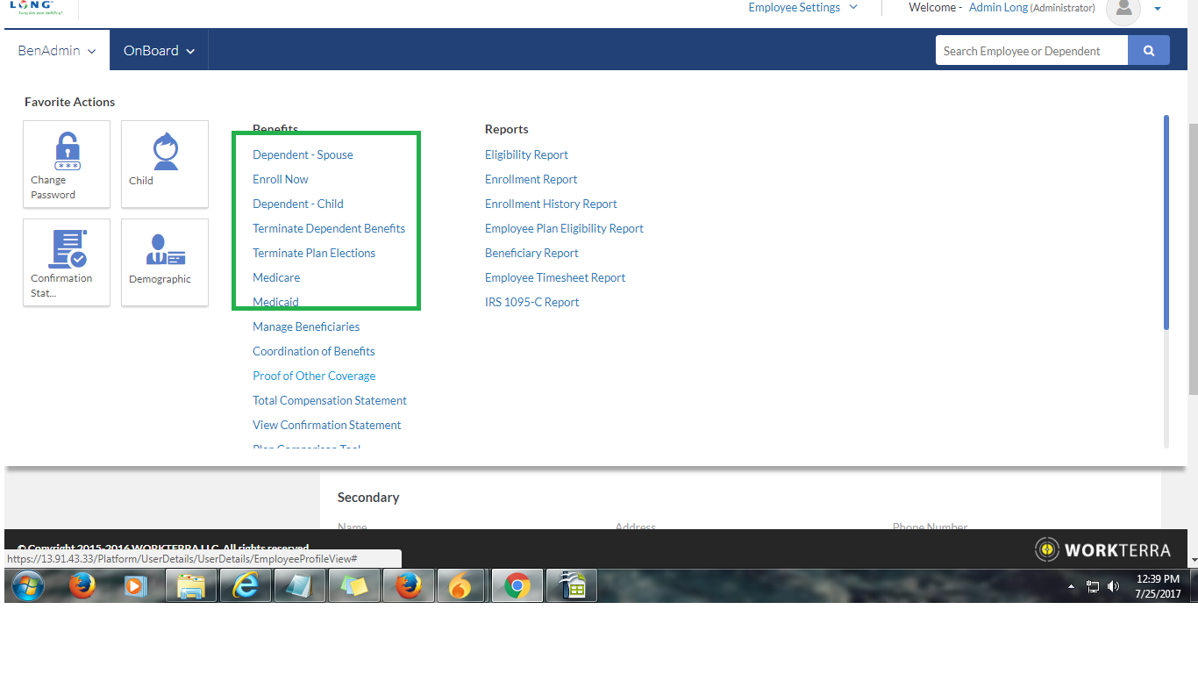The height and width of the screenshot is (674, 1198).
Task: Open Google Chrome from the taskbar
Action: pos(517,585)
